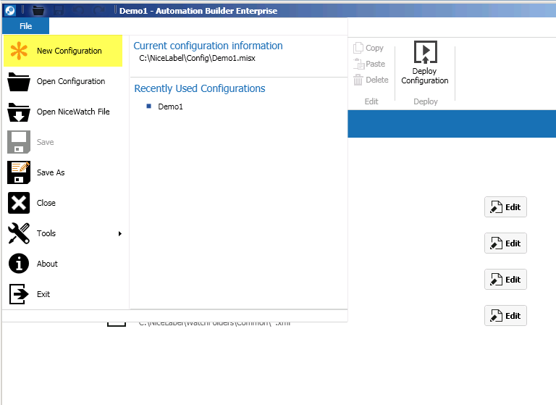
Task: Click Paste in the Edit group
Action: point(369,64)
